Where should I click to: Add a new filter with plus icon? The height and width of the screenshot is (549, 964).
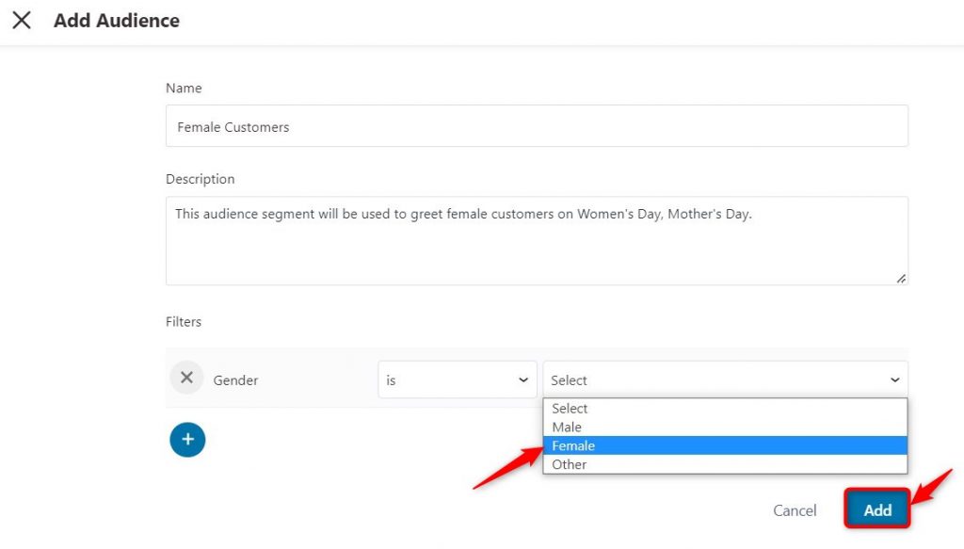(187, 440)
